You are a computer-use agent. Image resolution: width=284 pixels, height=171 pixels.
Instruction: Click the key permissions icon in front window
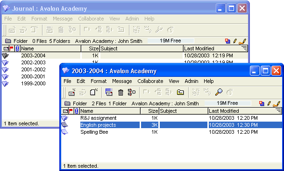coord(277,103)
